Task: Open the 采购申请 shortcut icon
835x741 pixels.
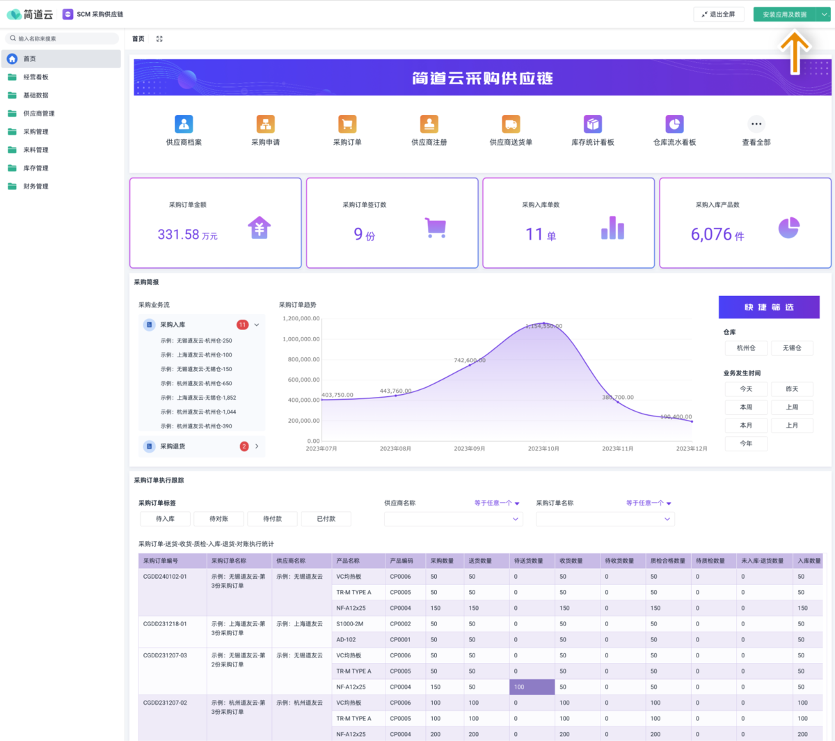Action: [265, 124]
